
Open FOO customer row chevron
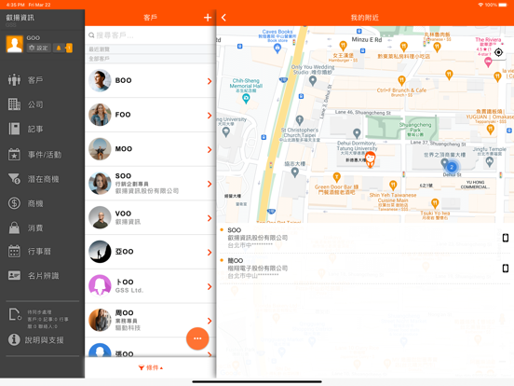pos(210,116)
